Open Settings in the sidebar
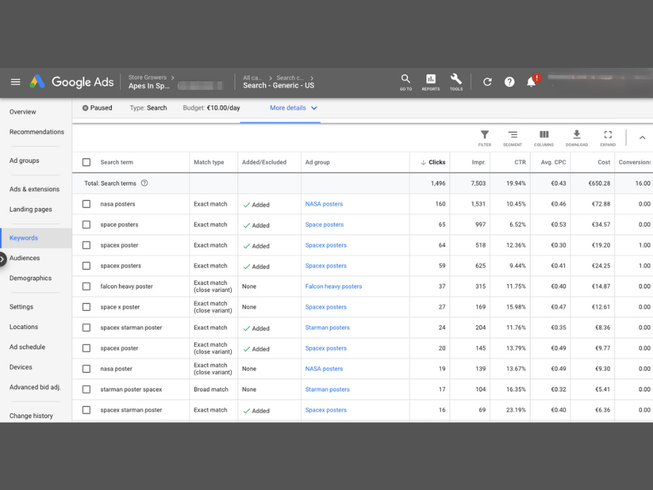The height and width of the screenshot is (490, 653). click(22, 306)
